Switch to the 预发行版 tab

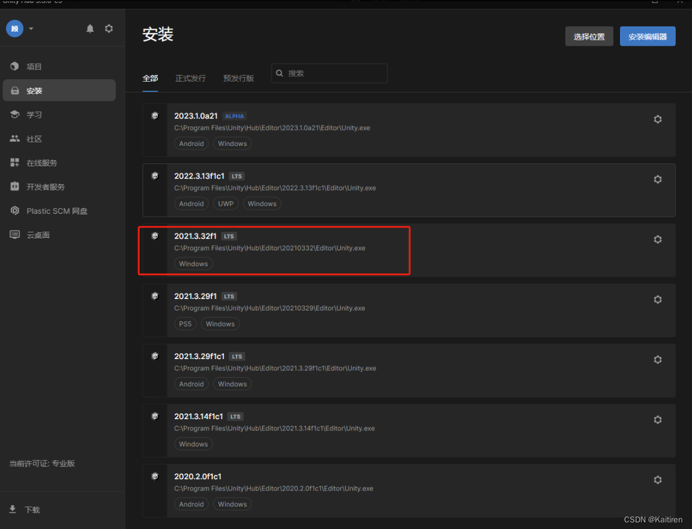238,78
